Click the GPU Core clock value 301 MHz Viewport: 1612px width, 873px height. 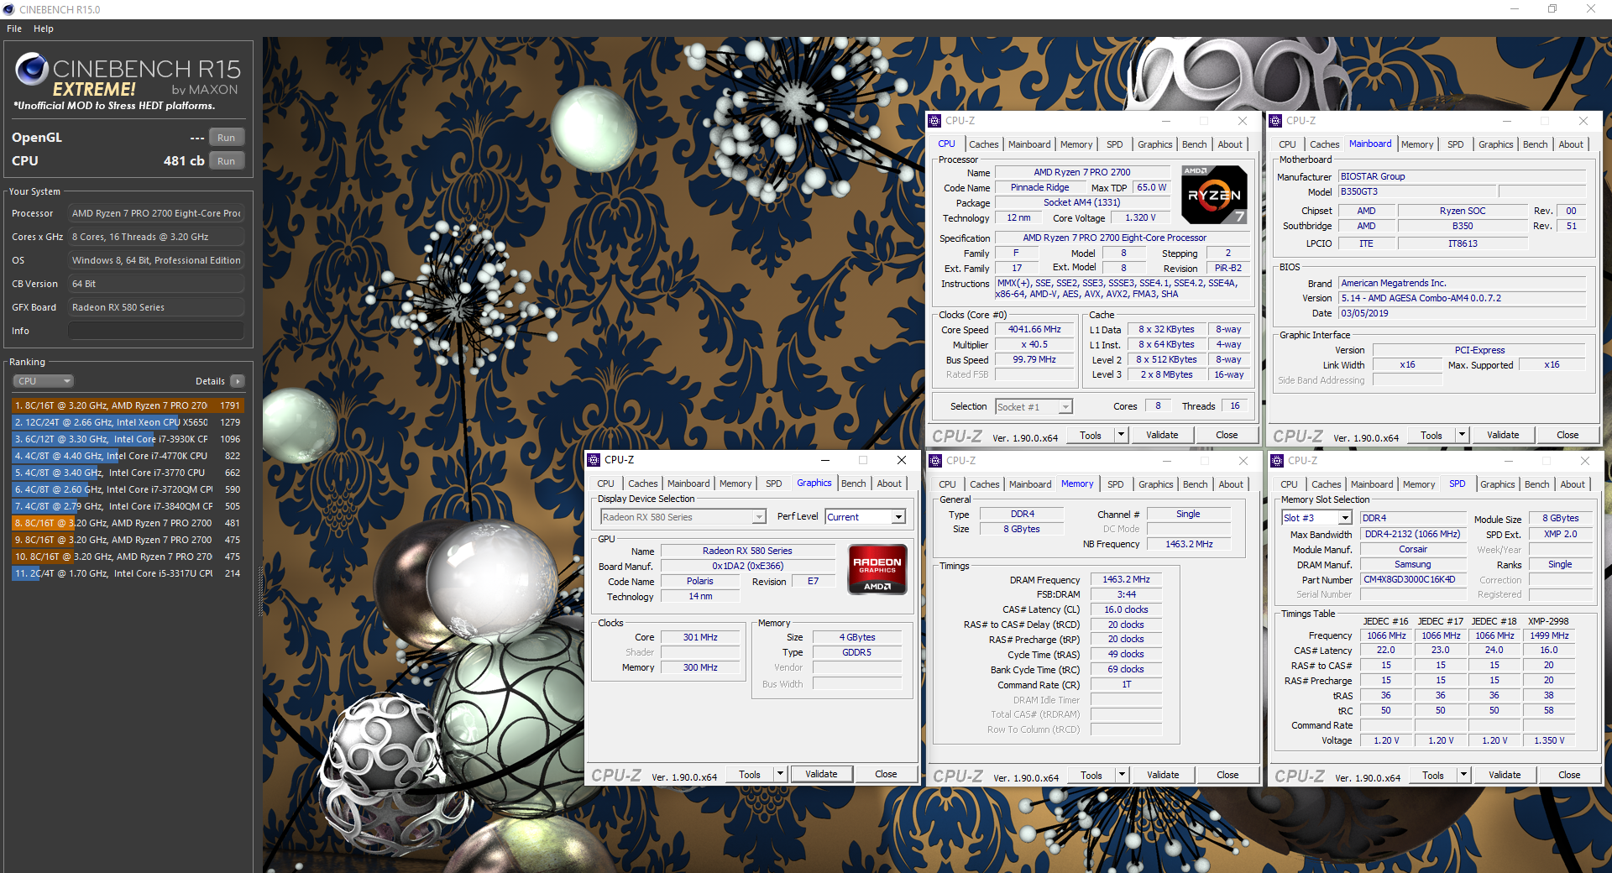(700, 638)
